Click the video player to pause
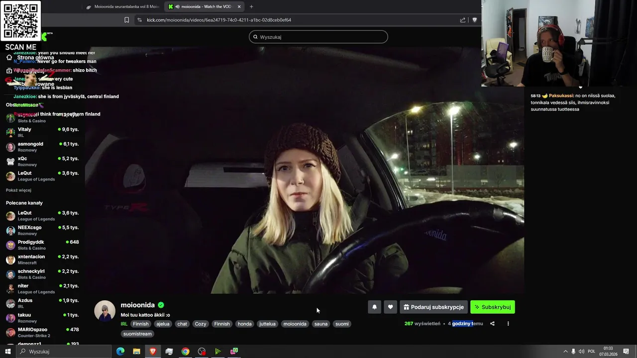Image resolution: width=637 pixels, height=358 pixels. coord(304,171)
